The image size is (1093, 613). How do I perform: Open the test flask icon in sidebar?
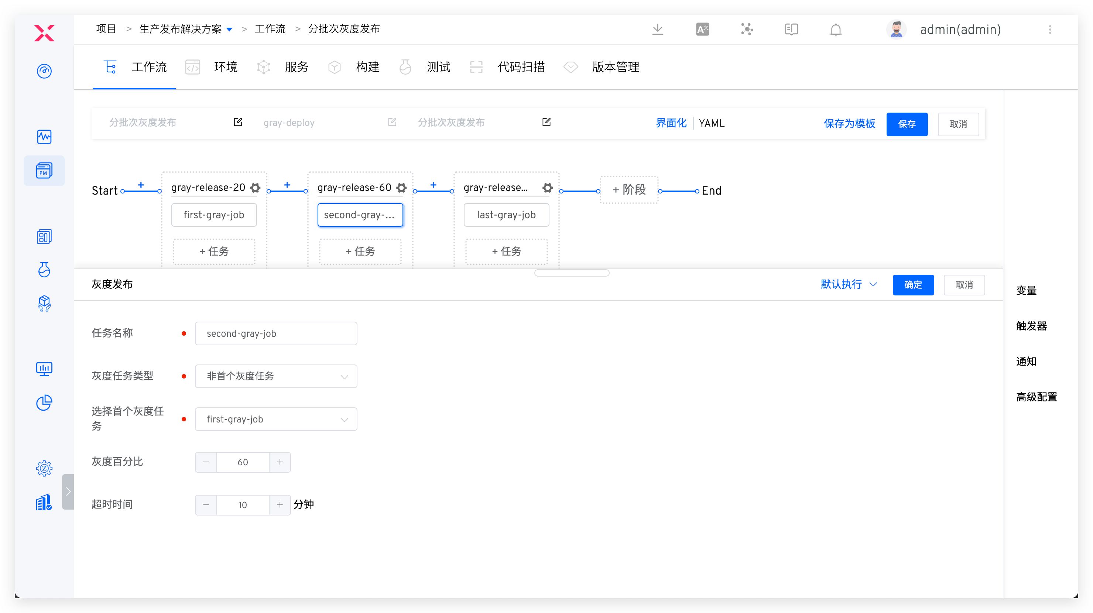click(44, 270)
